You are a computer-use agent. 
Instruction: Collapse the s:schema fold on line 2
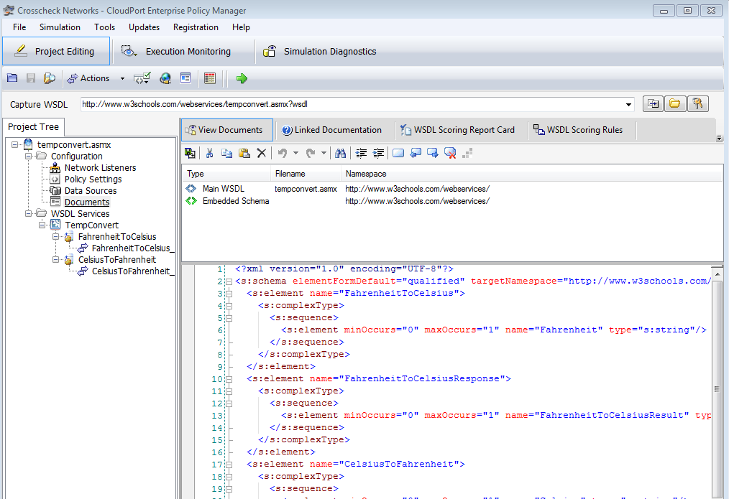pos(229,281)
